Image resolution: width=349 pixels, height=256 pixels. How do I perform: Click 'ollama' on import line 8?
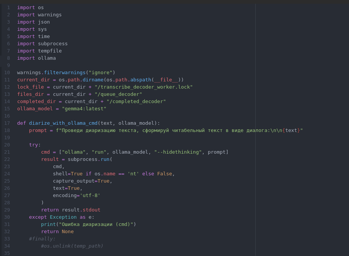tap(47, 58)
